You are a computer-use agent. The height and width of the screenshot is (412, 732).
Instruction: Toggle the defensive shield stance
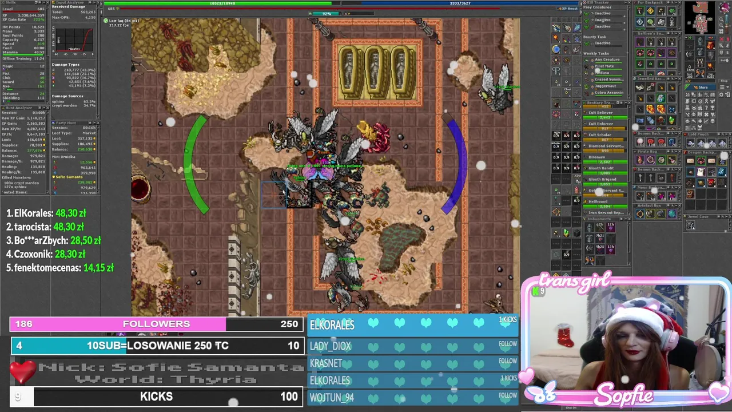pyautogui.click(x=722, y=53)
